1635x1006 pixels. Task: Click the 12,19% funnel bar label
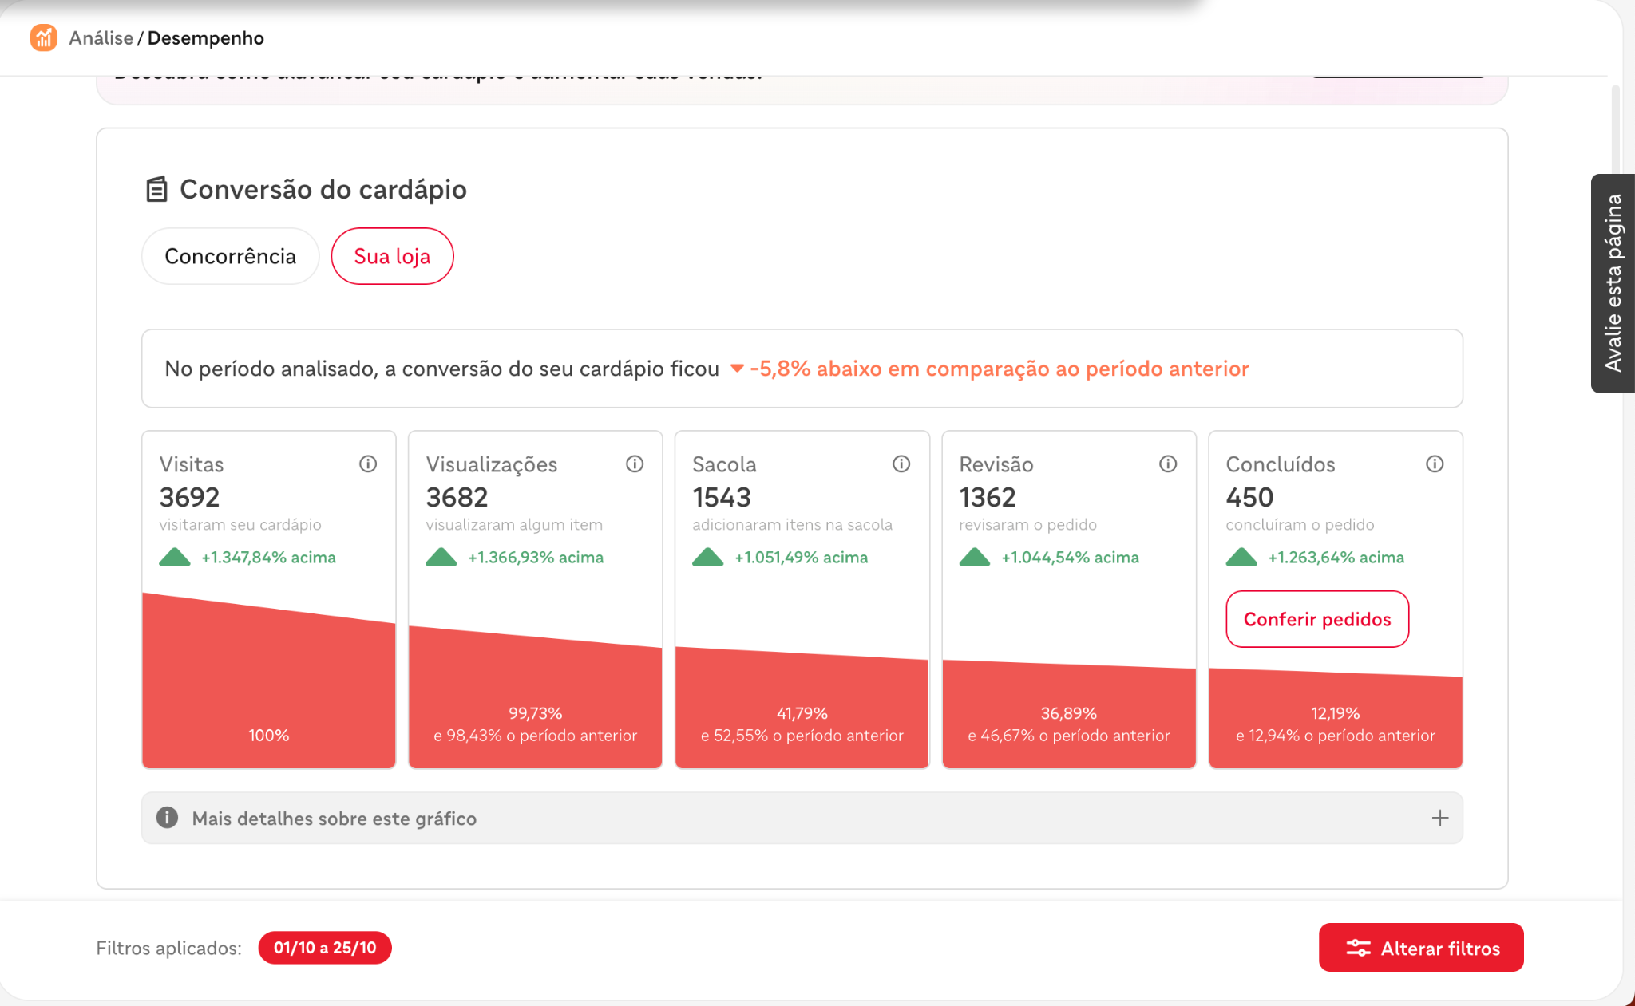point(1335,713)
